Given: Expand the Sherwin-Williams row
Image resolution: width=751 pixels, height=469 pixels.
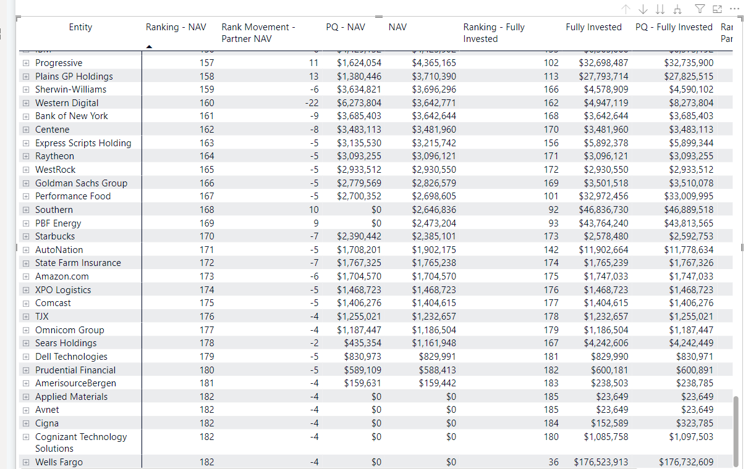Looking at the screenshot, I should [26, 89].
